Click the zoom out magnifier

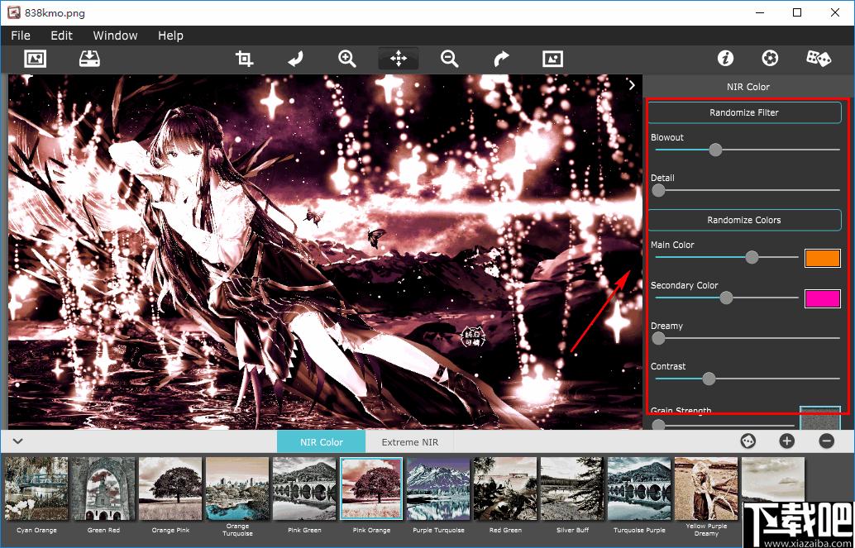(449, 59)
